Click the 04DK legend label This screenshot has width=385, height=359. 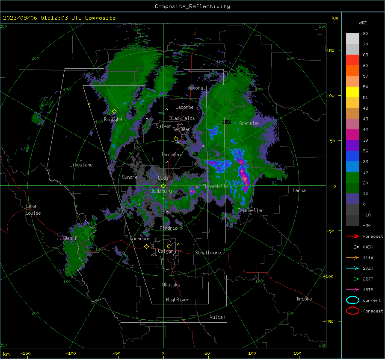point(368,247)
